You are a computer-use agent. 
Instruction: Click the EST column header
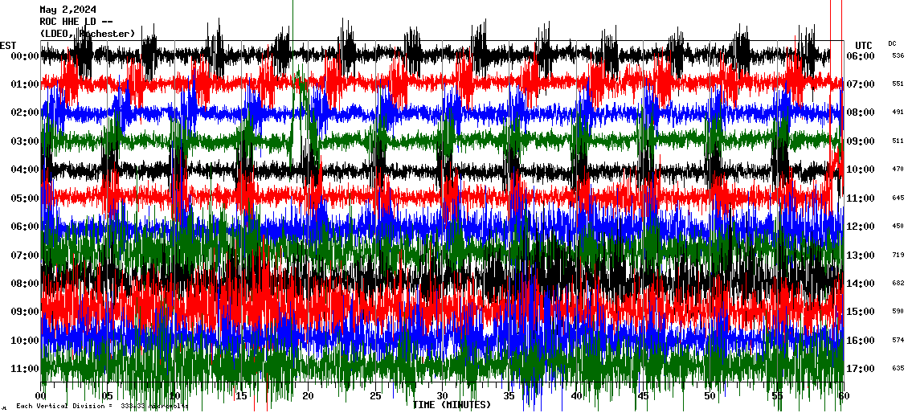click(9, 45)
